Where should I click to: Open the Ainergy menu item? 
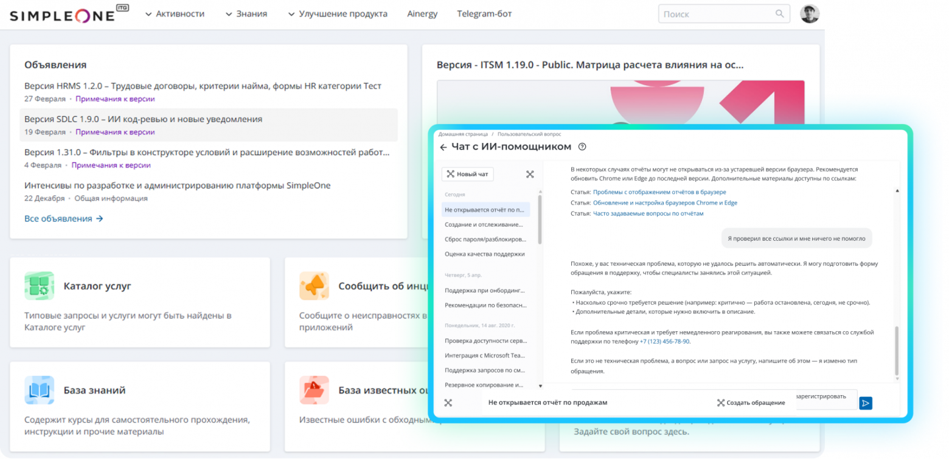coord(422,13)
